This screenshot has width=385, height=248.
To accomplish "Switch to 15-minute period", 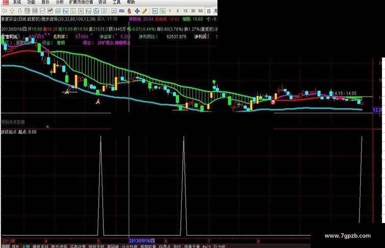I will pos(185,11).
